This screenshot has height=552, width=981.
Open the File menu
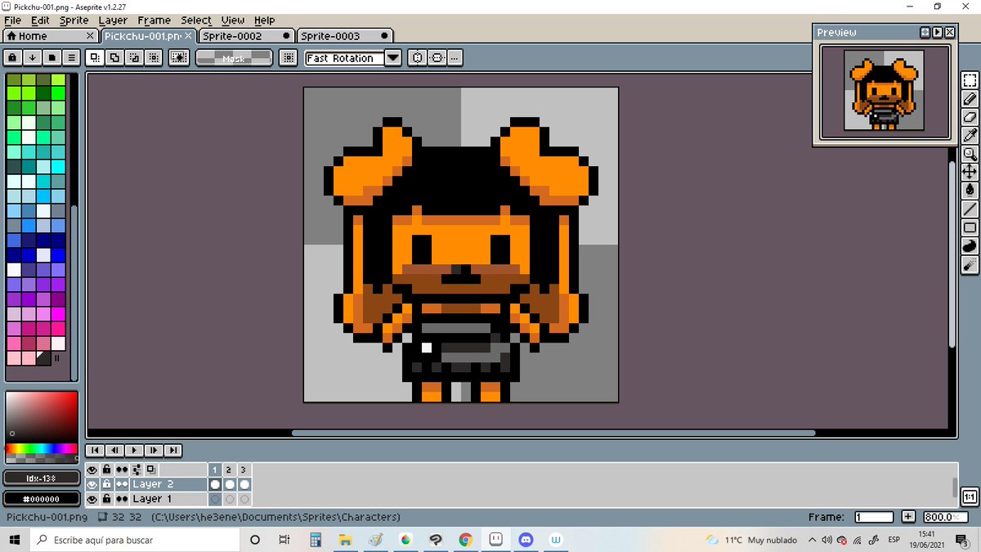pos(12,20)
